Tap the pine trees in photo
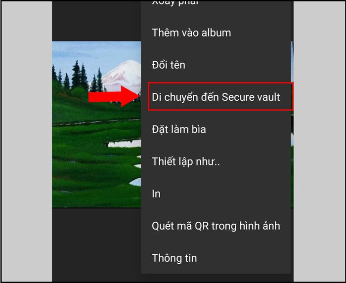The image size is (346, 283). coord(77,76)
